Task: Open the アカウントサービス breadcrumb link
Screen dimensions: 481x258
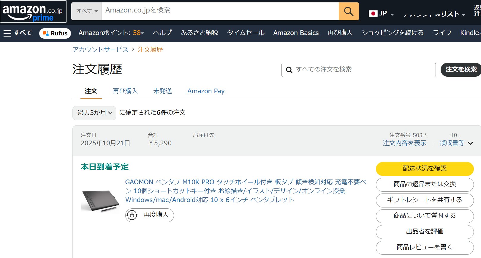Action: [100, 50]
